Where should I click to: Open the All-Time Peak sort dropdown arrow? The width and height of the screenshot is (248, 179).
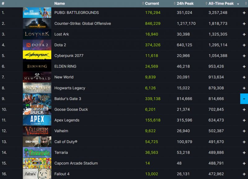[x=237, y=3]
